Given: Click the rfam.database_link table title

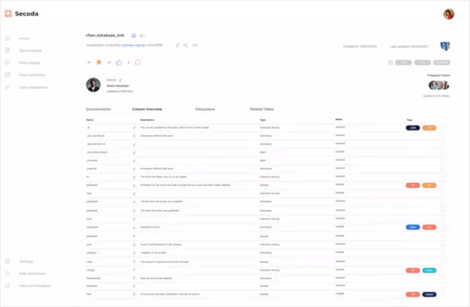Looking at the screenshot, I should click(x=105, y=35).
